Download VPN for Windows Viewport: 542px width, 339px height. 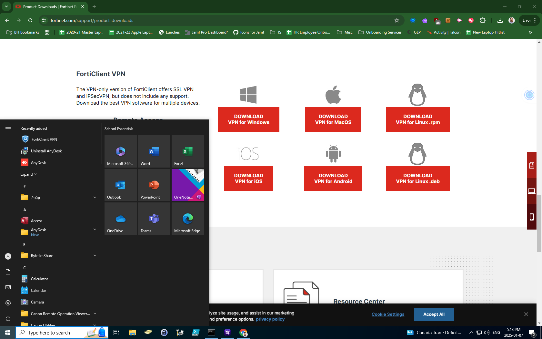pyautogui.click(x=249, y=119)
